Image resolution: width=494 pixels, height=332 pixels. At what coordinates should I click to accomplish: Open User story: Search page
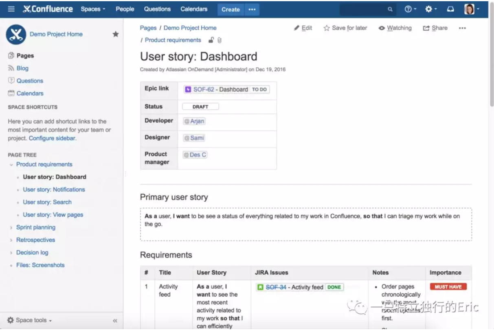coord(47,202)
